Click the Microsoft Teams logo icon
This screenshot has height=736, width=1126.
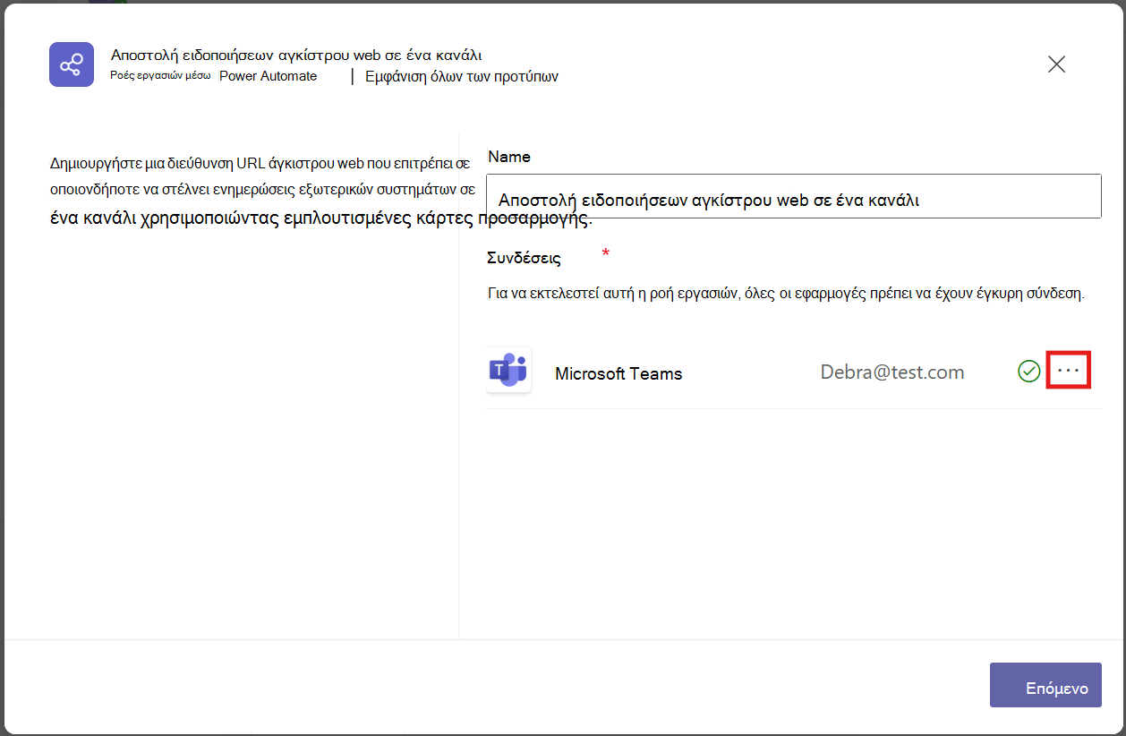click(x=508, y=370)
